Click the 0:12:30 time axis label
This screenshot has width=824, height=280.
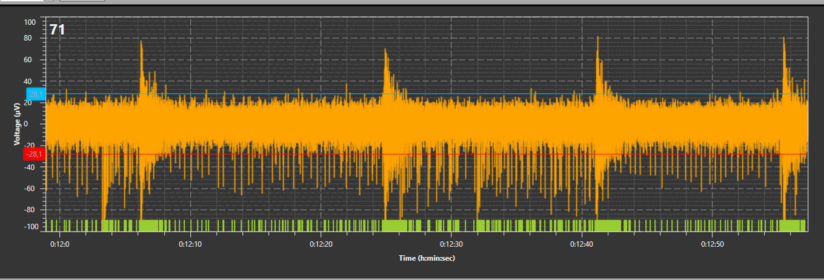pos(451,244)
